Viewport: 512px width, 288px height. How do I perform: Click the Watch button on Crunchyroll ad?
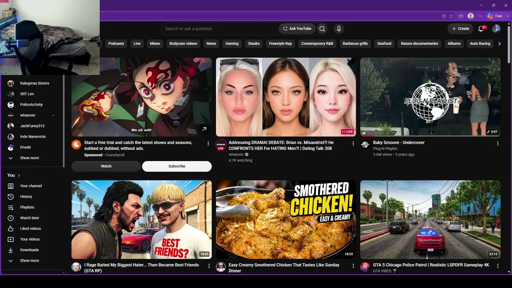pos(106,166)
